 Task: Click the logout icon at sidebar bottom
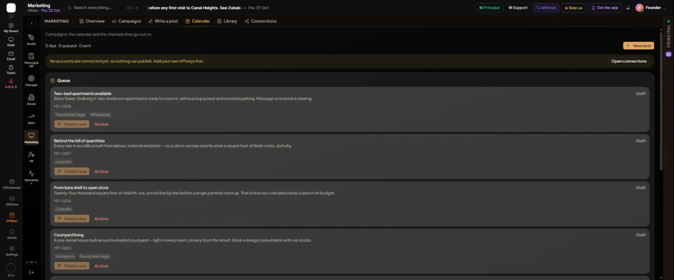point(32,272)
